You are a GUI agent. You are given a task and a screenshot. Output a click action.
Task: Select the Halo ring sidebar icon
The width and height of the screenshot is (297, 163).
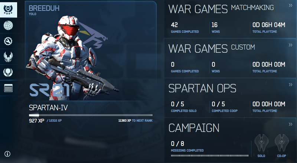[x=8, y=72]
